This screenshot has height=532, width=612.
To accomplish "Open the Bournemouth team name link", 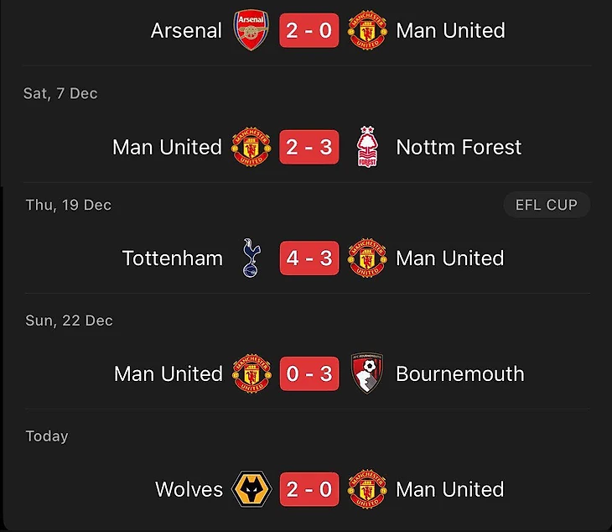I will point(459,373).
